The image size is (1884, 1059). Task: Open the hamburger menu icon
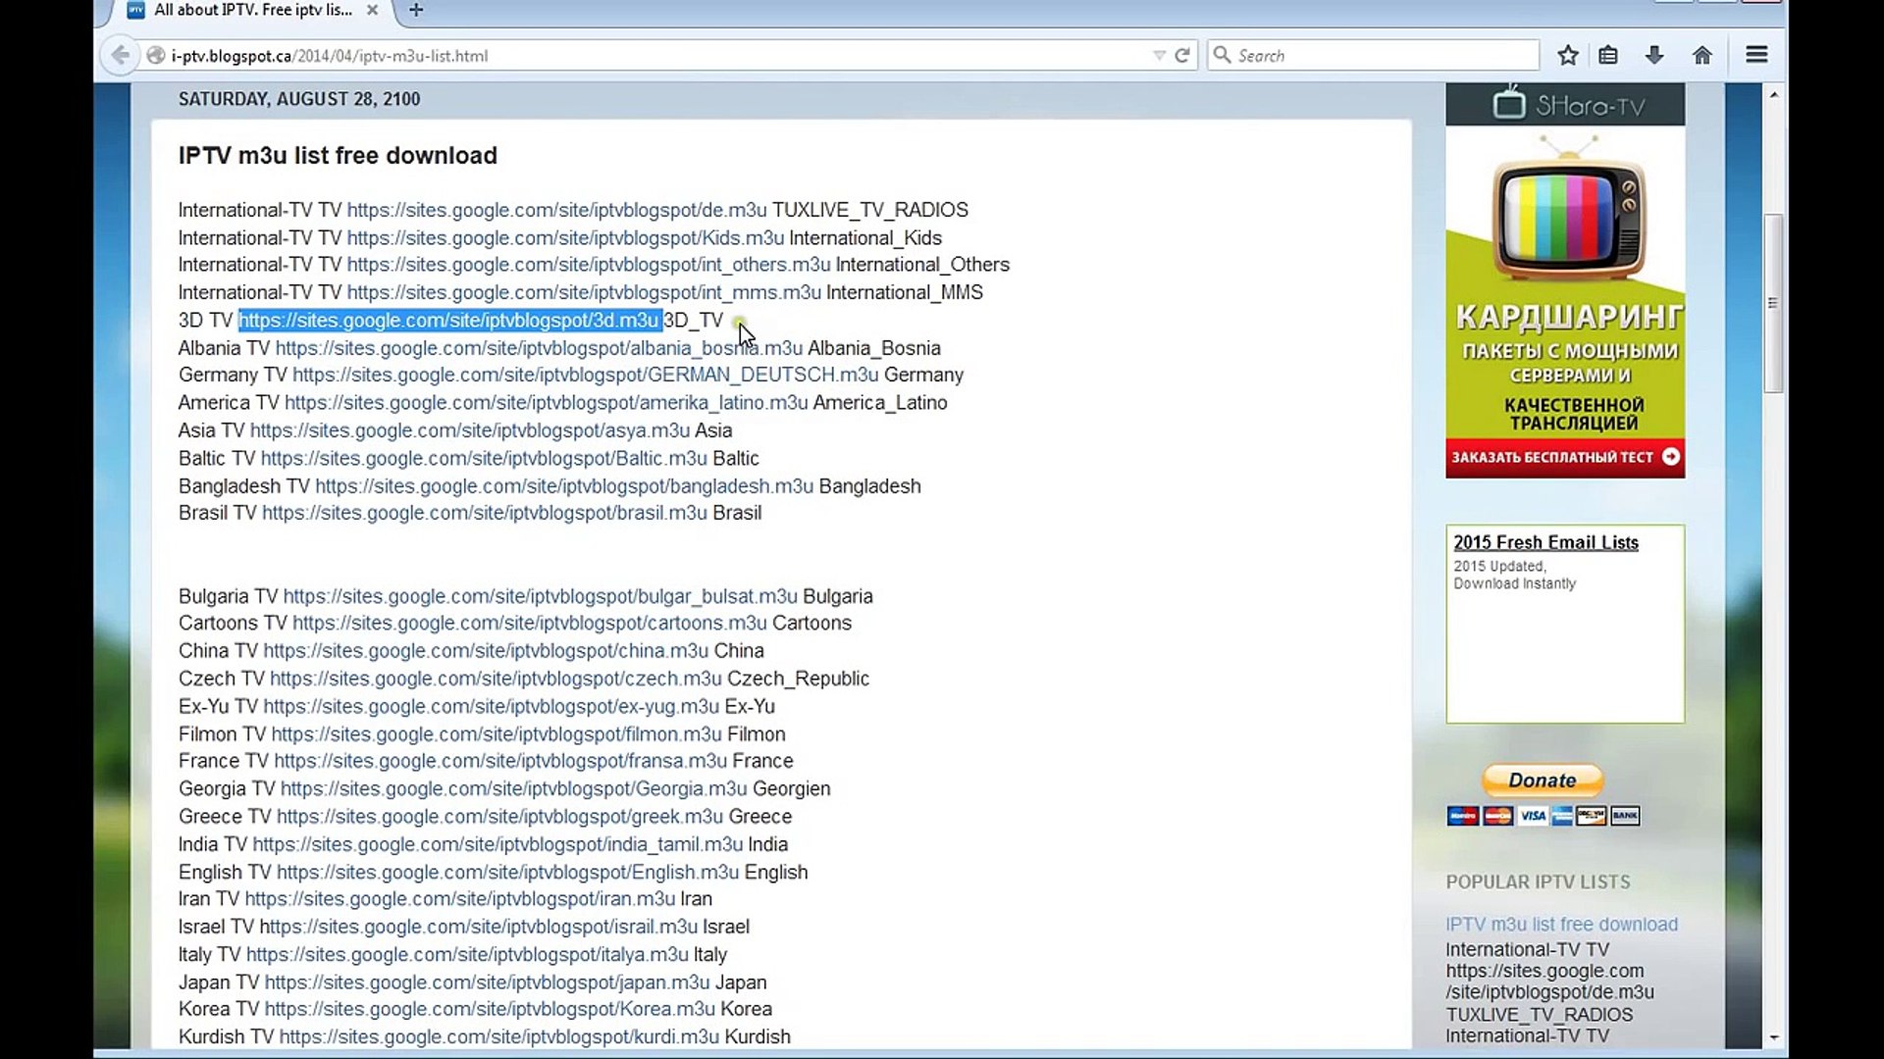1756,55
